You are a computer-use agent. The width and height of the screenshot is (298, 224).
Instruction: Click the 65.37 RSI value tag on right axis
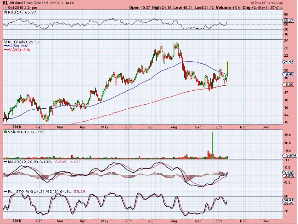point(288,20)
